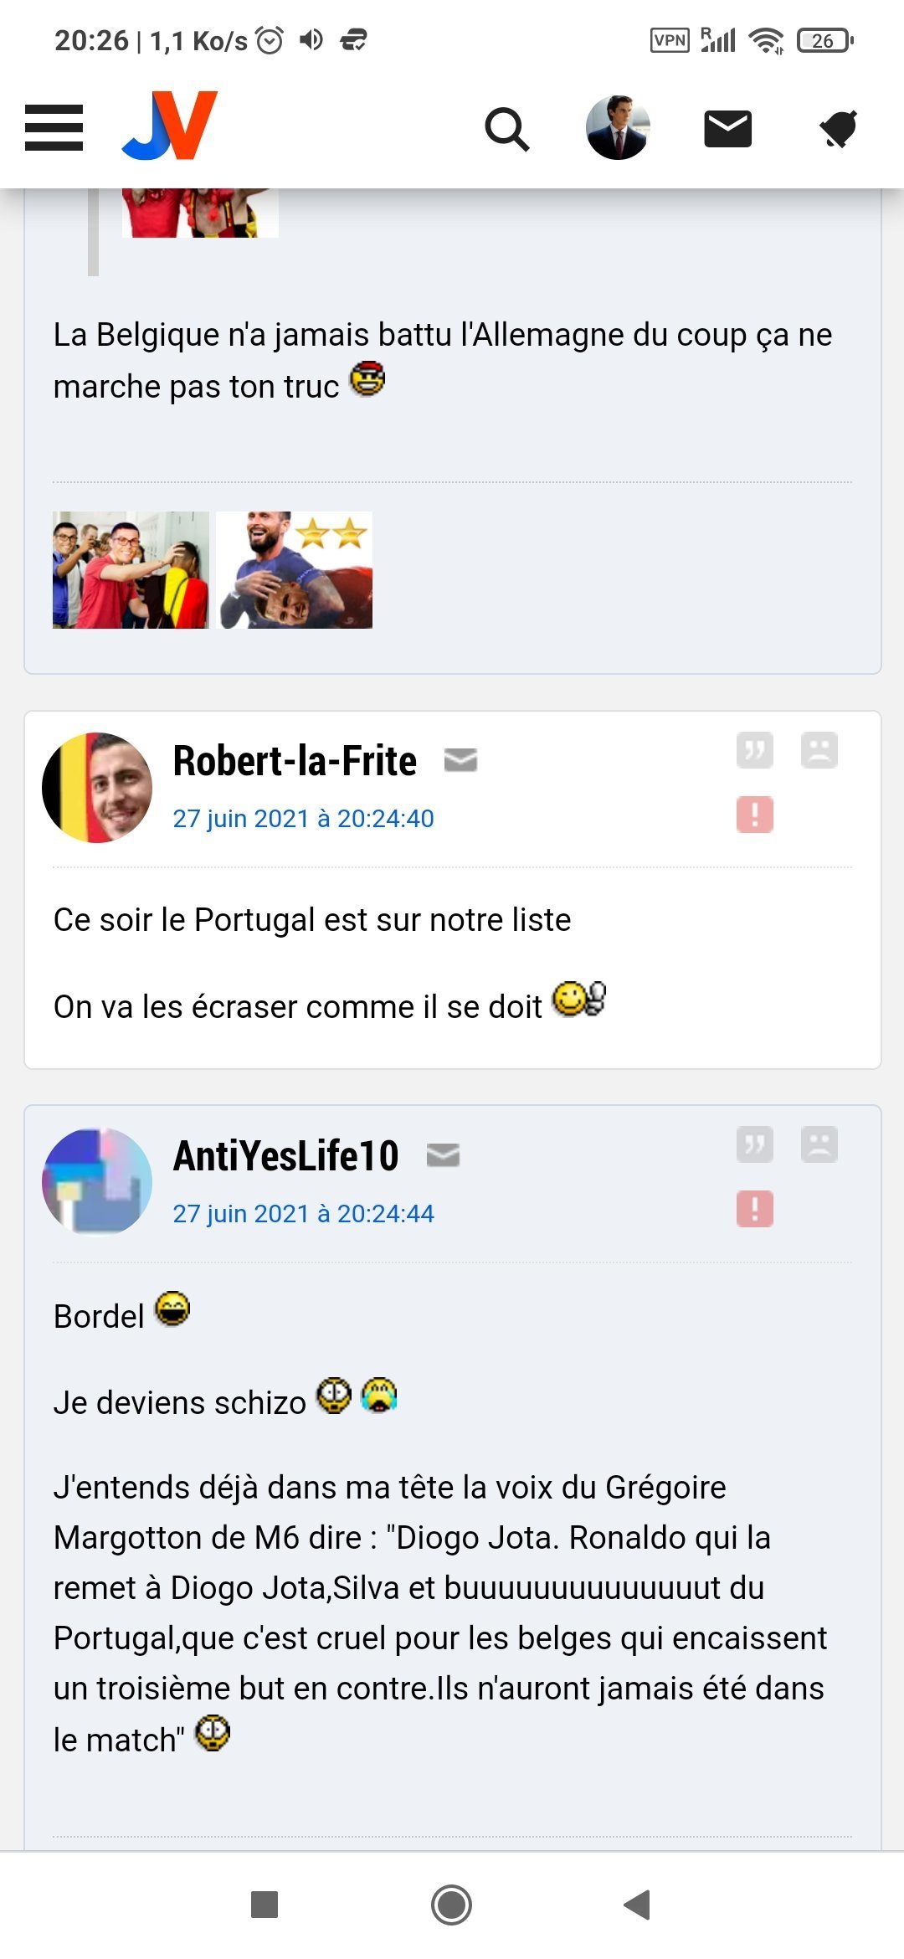Send private message to AntiYesLife10
The width and height of the screenshot is (904, 1959).
(443, 1155)
